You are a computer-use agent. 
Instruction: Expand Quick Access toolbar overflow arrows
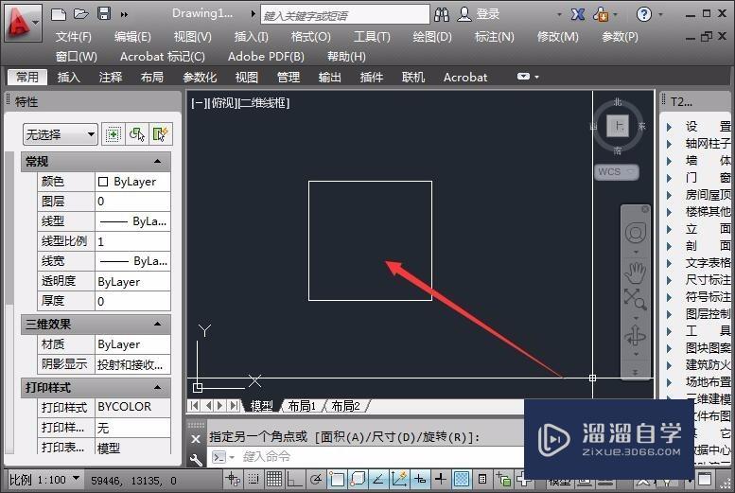124,14
